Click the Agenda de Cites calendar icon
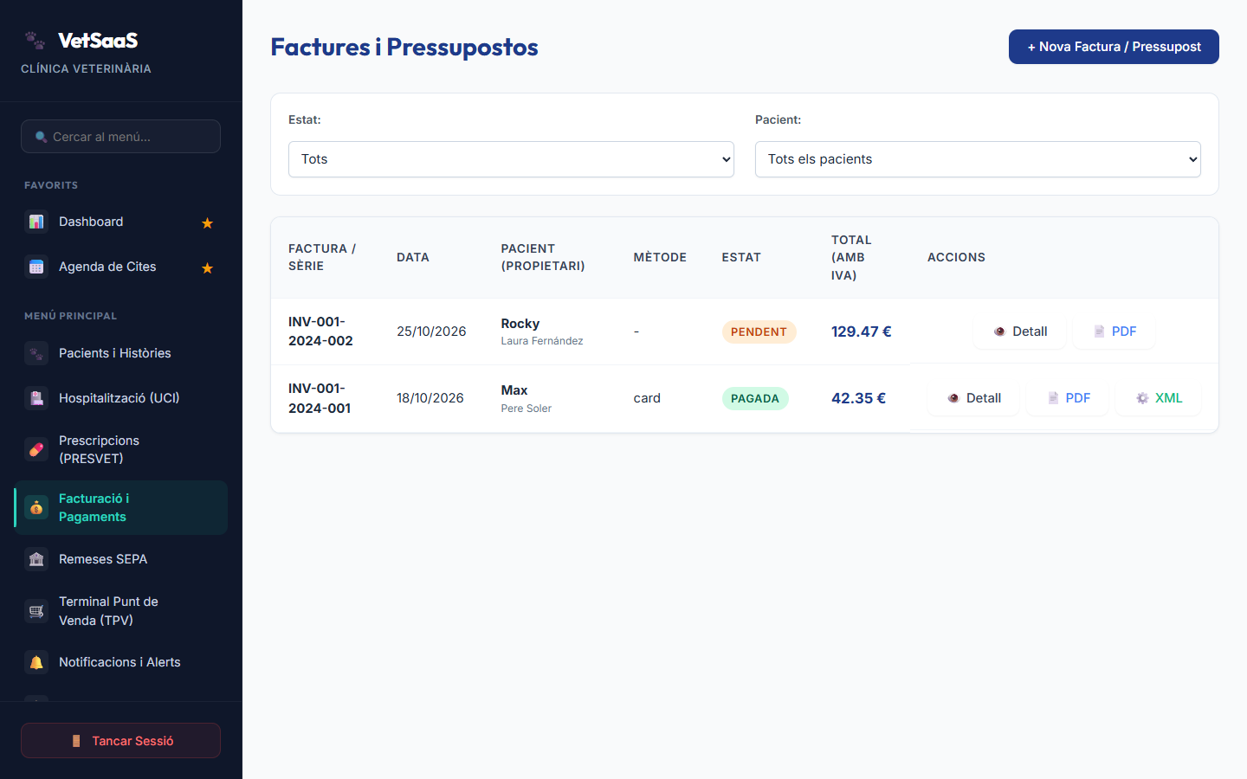The height and width of the screenshot is (779, 1247). pyautogui.click(x=36, y=267)
